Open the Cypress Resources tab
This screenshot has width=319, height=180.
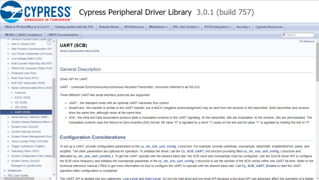269,27
